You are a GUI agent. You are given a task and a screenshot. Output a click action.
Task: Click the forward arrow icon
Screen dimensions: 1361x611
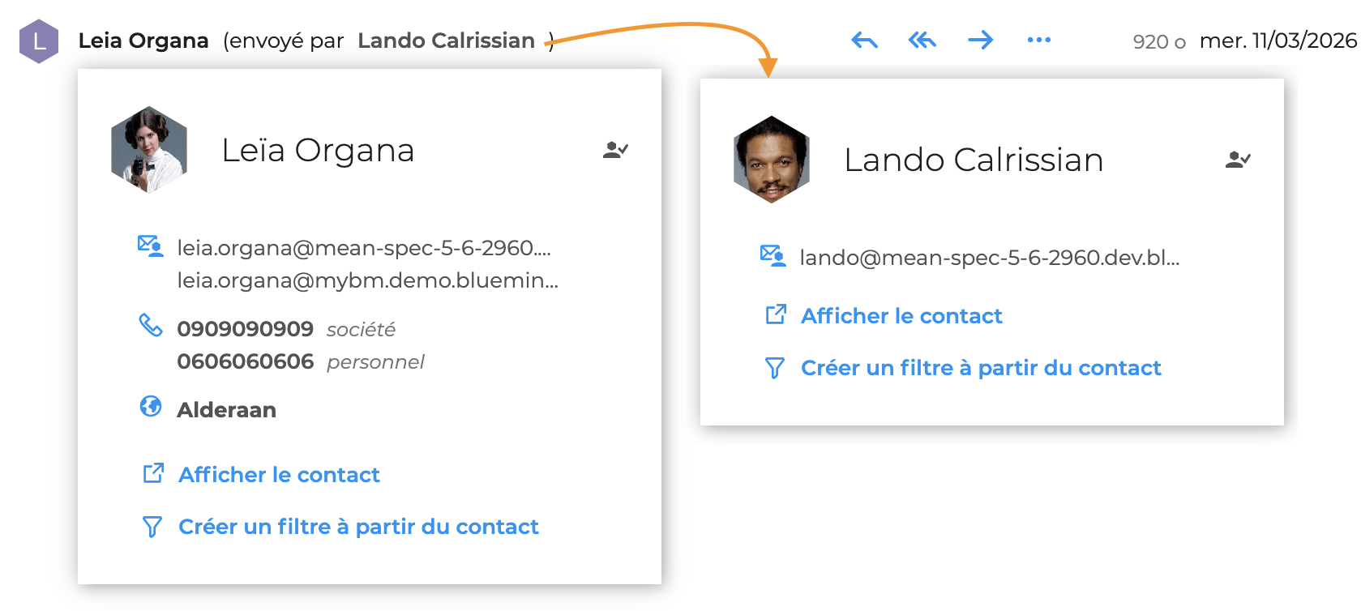980,40
